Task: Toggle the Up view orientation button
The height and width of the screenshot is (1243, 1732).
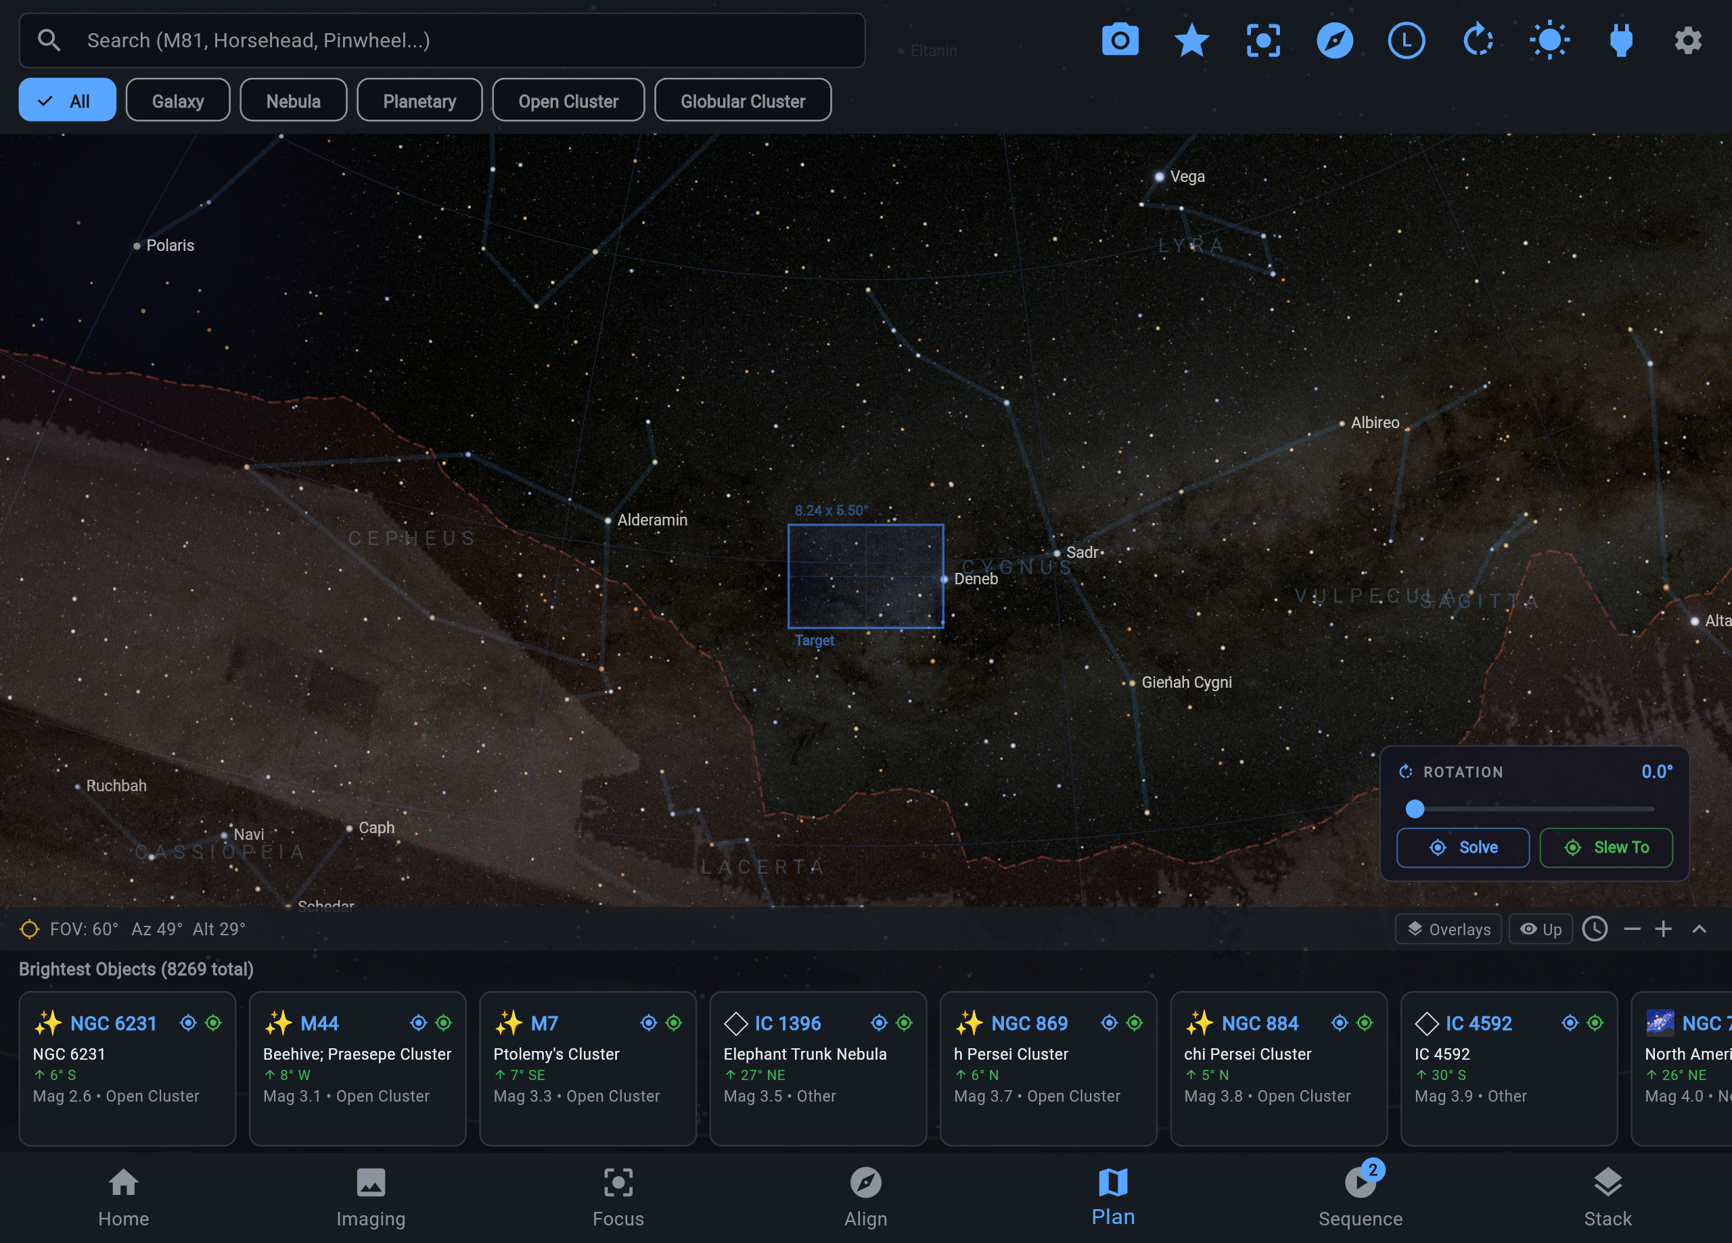Action: [1541, 929]
